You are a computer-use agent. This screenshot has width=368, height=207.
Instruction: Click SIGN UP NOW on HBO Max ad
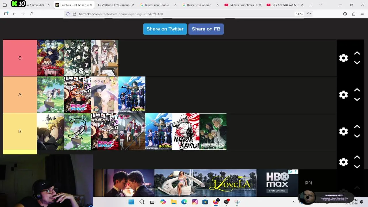(x=277, y=191)
